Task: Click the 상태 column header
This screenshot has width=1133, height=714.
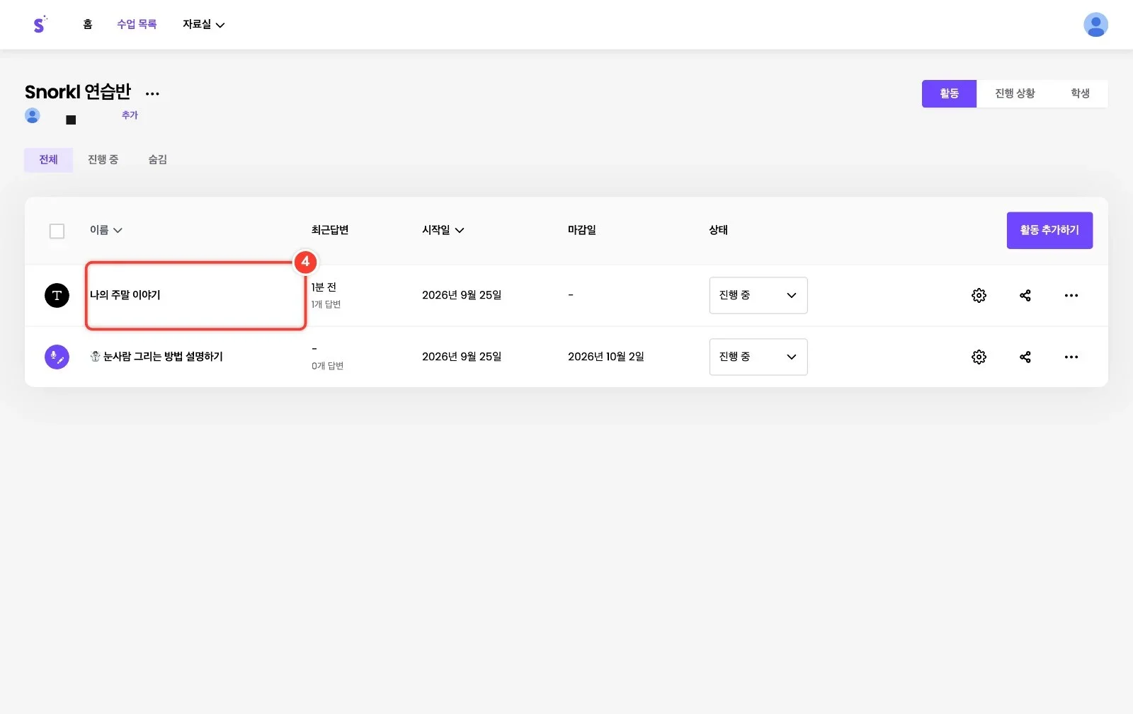Action: [719, 230]
